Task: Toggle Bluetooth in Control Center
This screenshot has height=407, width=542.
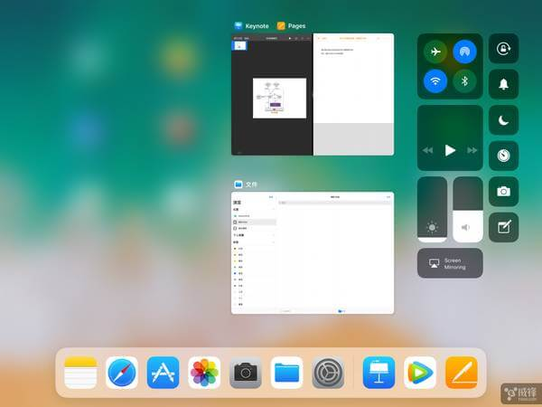Action: pos(464,81)
